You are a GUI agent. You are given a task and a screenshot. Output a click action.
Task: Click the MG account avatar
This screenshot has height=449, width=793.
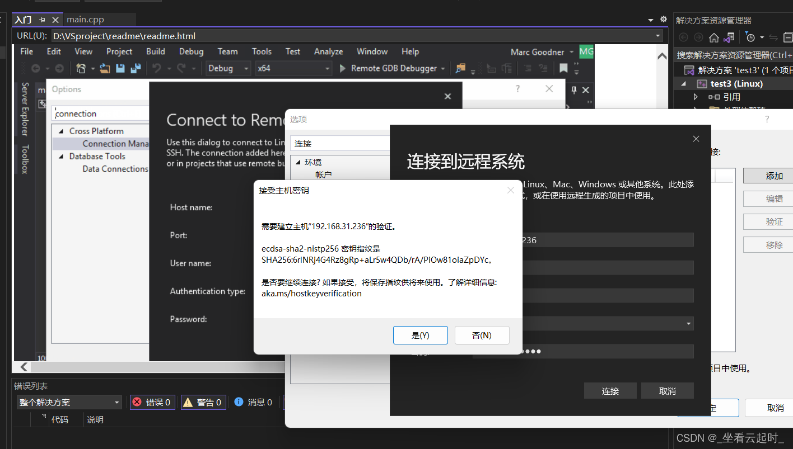pos(586,51)
